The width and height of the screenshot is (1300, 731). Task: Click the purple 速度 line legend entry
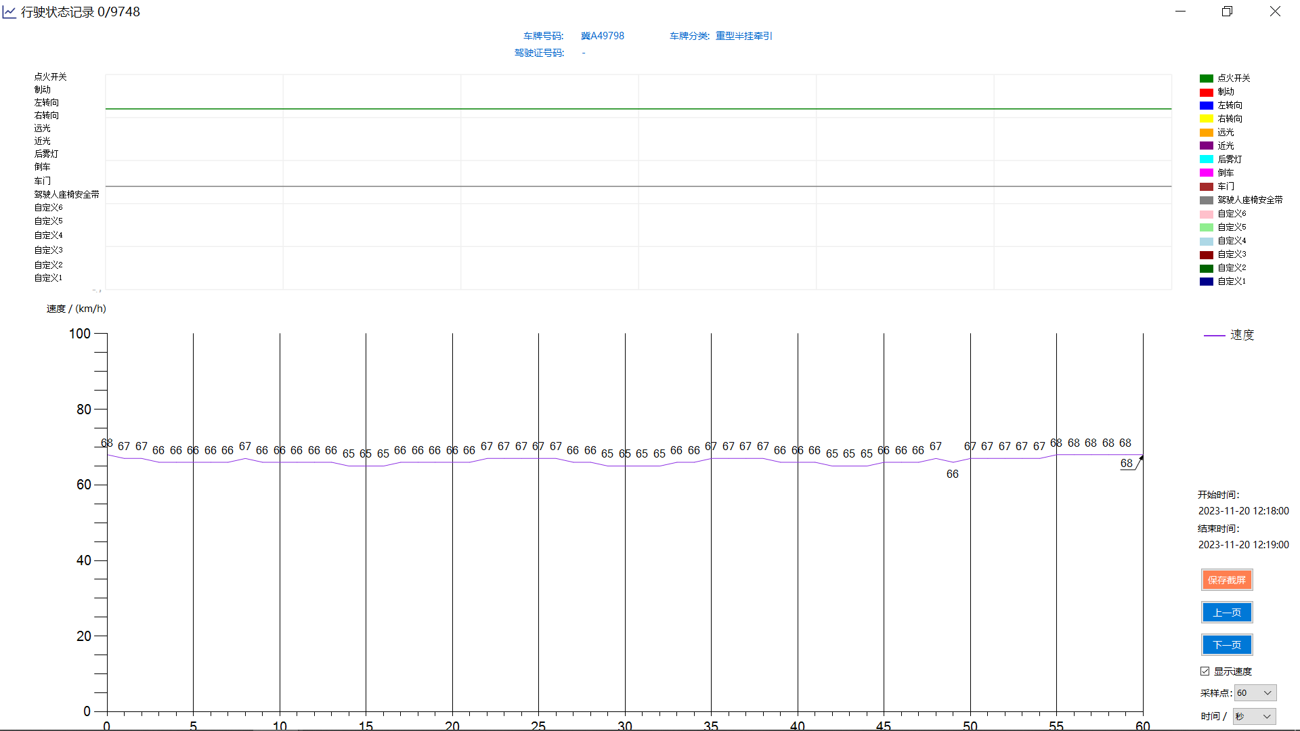[1229, 335]
